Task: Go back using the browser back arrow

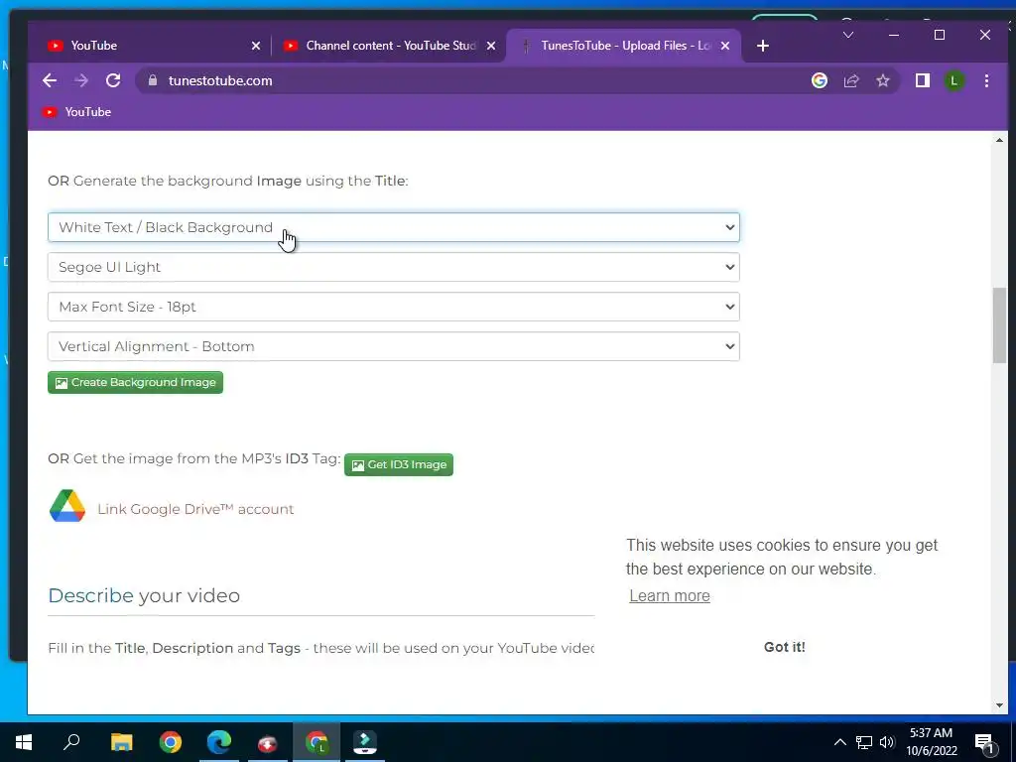Action: tap(50, 80)
